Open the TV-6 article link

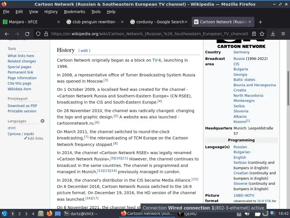click(157, 60)
